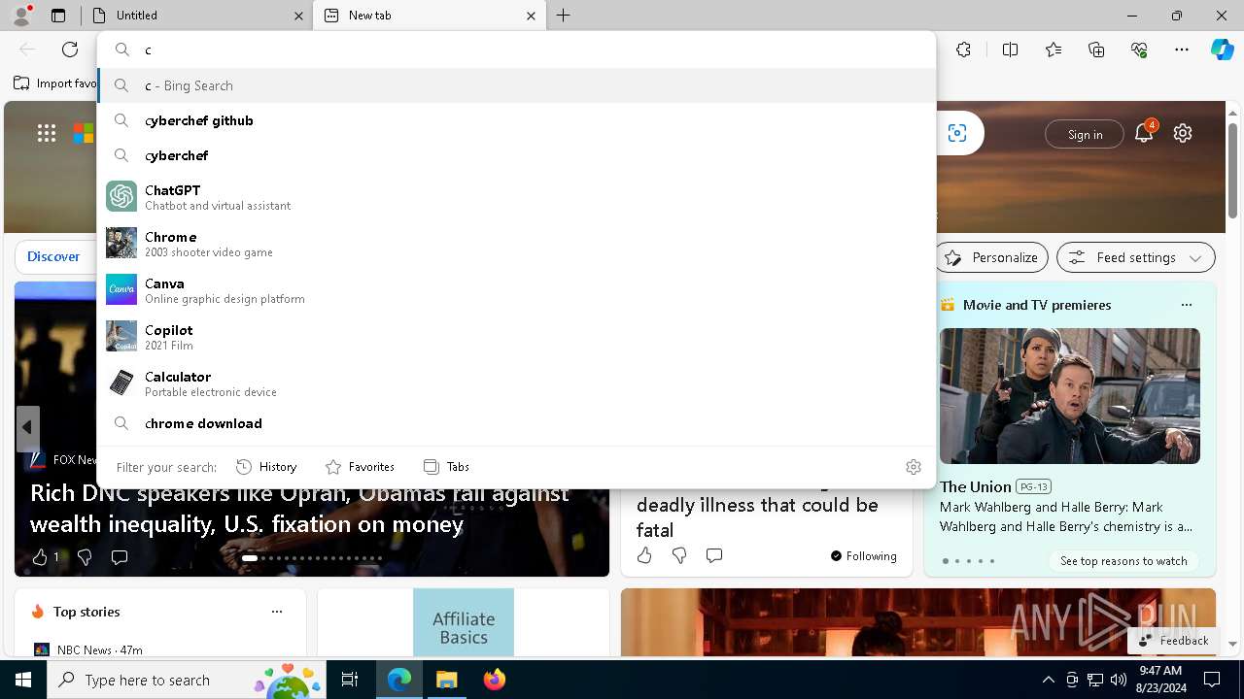Select the 'c - Bing Search' suggestion
1244x699 pixels.
[517, 85]
